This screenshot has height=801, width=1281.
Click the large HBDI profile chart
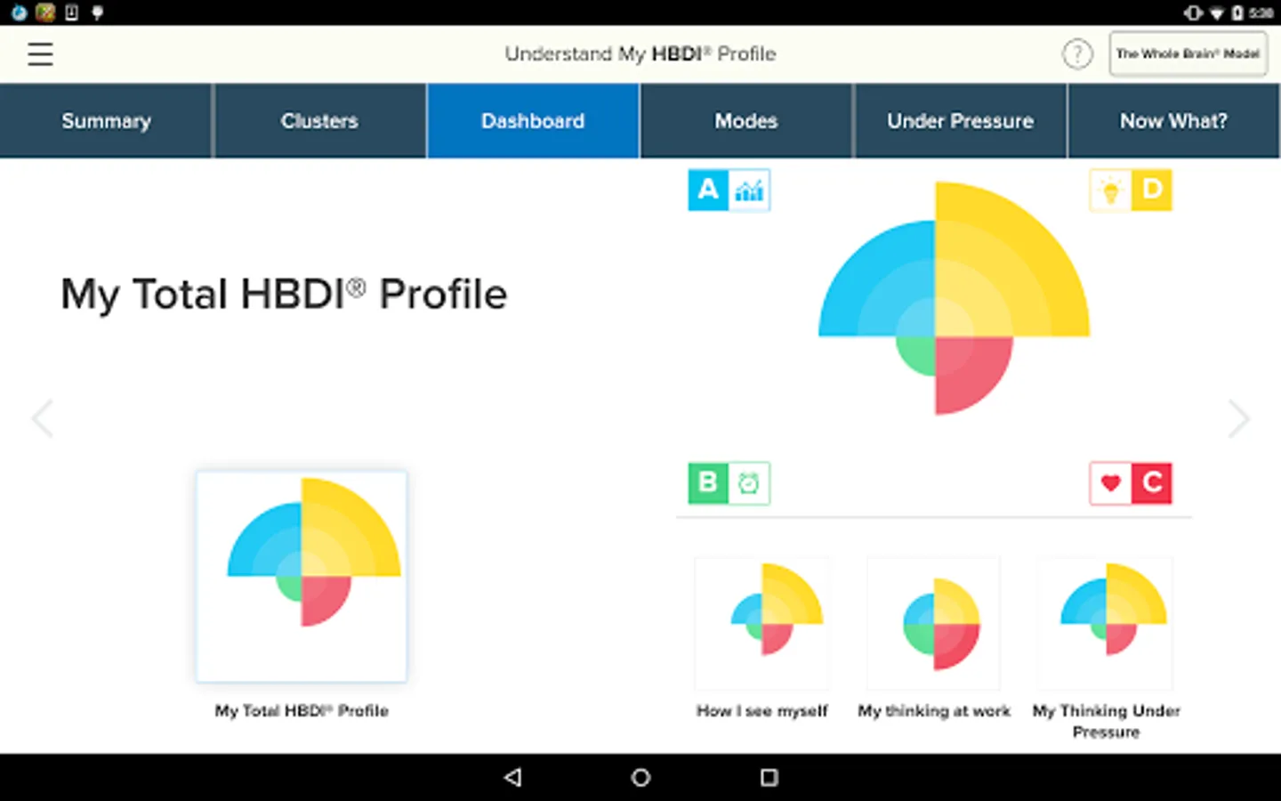954,298
